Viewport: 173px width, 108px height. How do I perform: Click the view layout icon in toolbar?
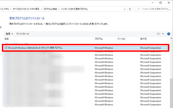click(x=159, y=34)
